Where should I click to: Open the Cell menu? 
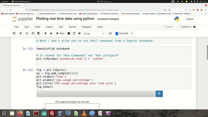[x=61, y=27]
